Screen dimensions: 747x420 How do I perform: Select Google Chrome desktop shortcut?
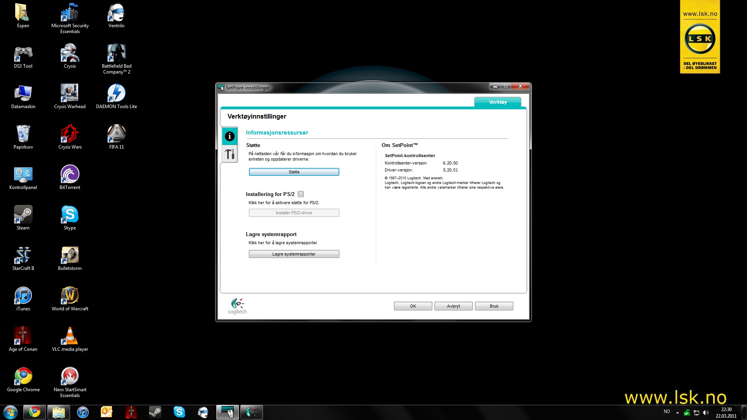pyautogui.click(x=23, y=380)
